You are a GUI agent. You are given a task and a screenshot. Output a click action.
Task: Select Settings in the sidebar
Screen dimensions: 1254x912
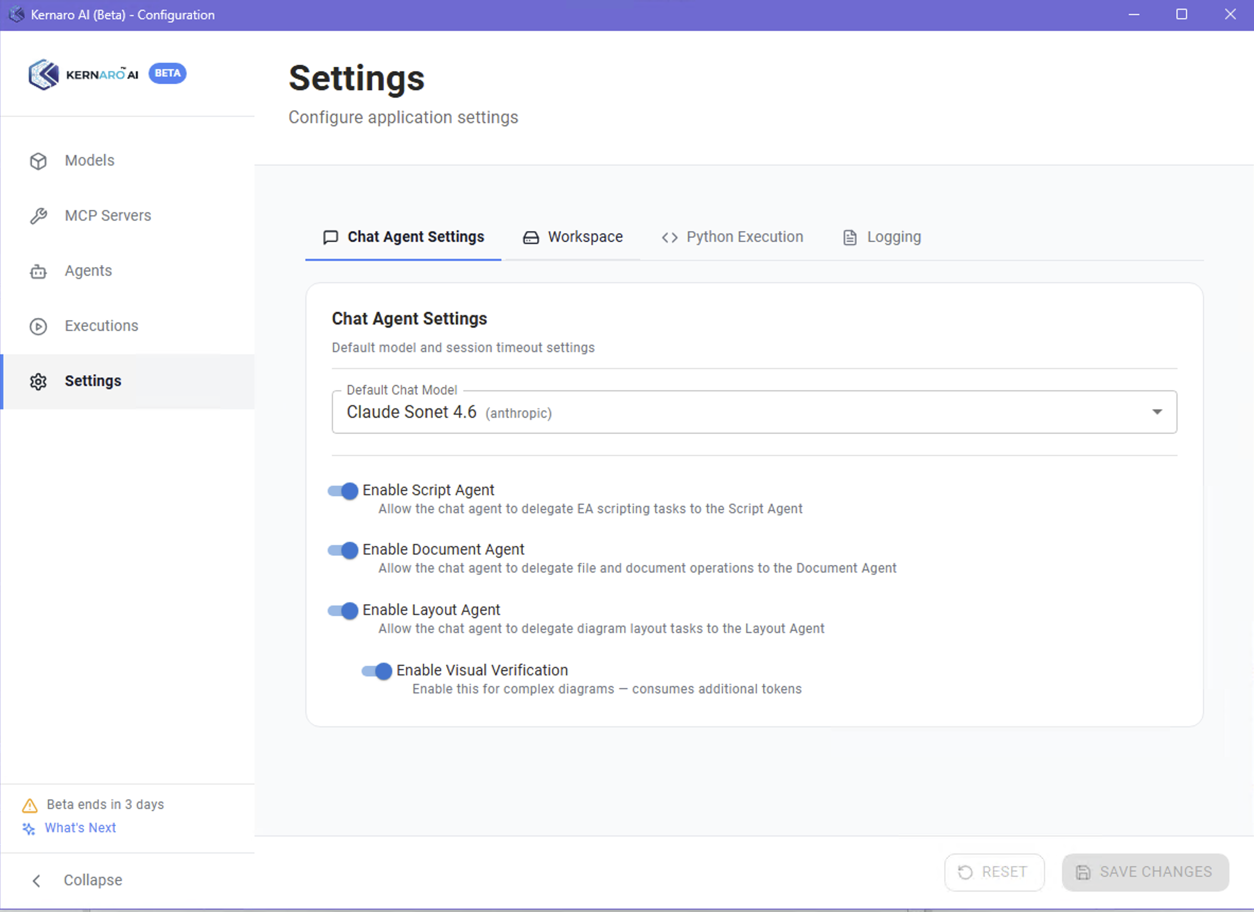(x=128, y=382)
